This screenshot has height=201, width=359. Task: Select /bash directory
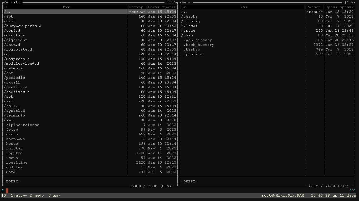[90, 21]
